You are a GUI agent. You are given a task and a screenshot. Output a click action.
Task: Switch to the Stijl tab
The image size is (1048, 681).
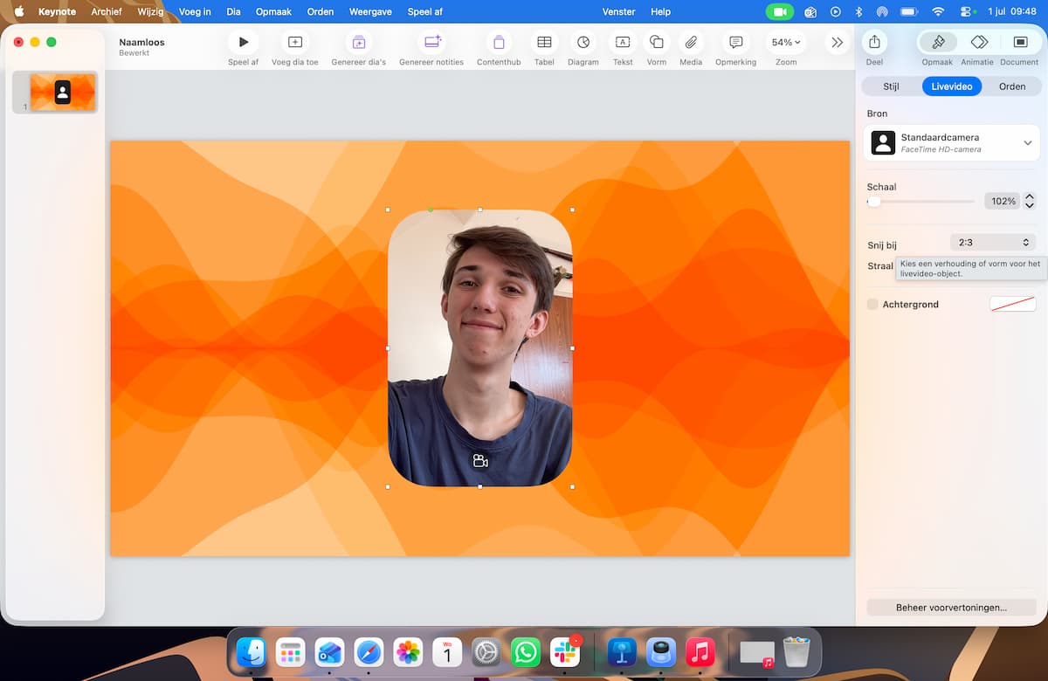coord(891,86)
